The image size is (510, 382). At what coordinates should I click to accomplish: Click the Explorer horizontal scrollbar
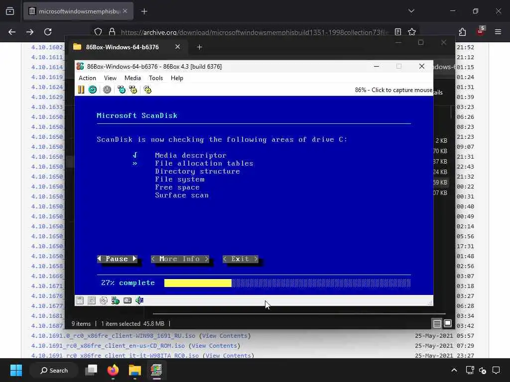coord(299,314)
